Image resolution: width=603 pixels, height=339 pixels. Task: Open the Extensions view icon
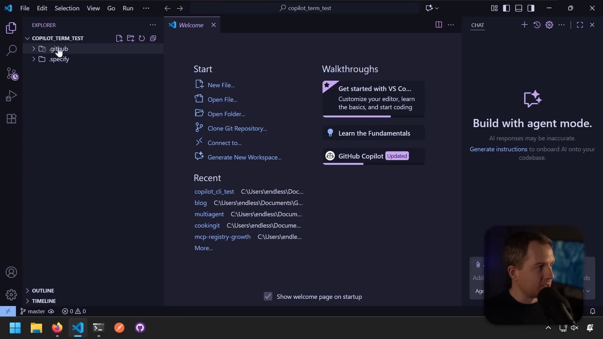pyautogui.click(x=11, y=119)
